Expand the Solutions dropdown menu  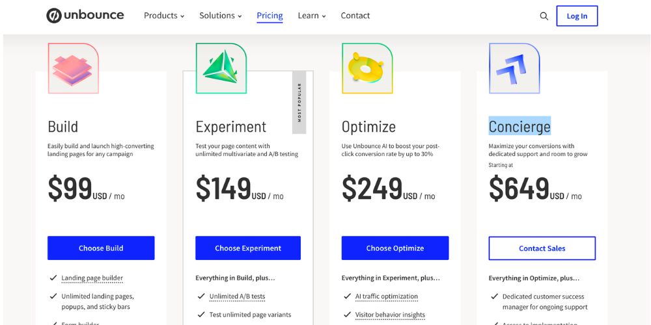click(221, 16)
